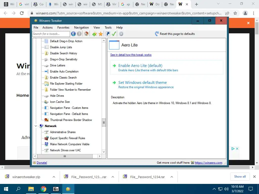Open a new Chrome tab with plus button
Screen dimensions: 259x194
coord(196,4)
